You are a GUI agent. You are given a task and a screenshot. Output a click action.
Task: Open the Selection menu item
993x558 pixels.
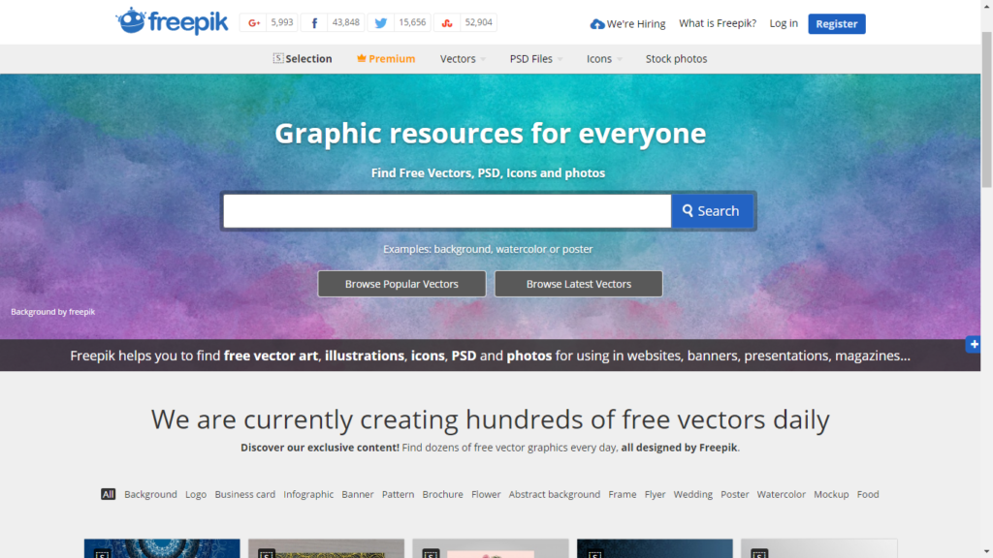302,58
